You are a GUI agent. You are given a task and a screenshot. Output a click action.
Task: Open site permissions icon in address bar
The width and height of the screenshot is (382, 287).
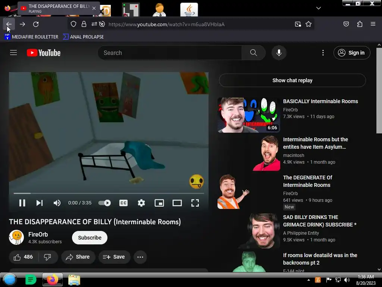pos(94,24)
